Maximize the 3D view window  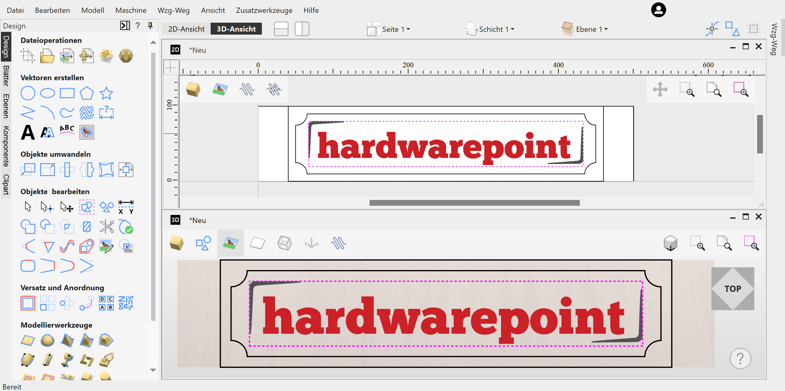tap(745, 216)
